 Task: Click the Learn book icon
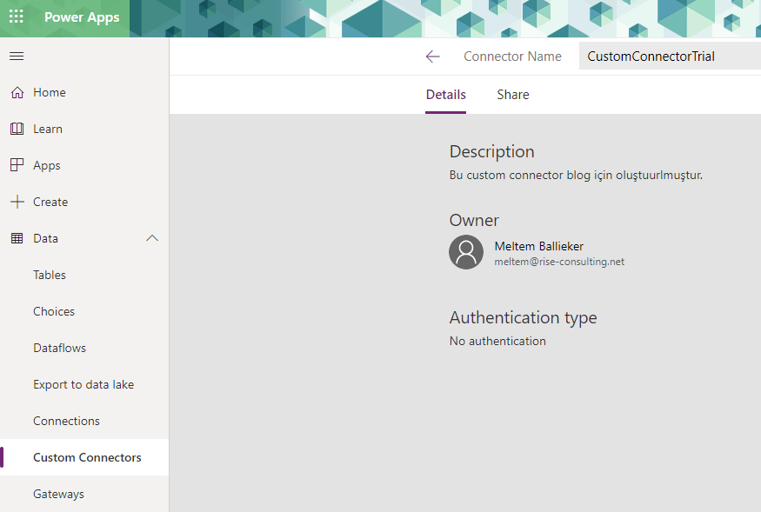pos(17,129)
